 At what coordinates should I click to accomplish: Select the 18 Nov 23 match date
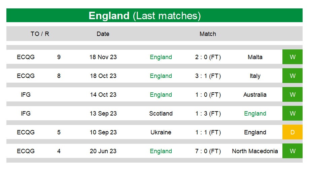coord(103,57)
